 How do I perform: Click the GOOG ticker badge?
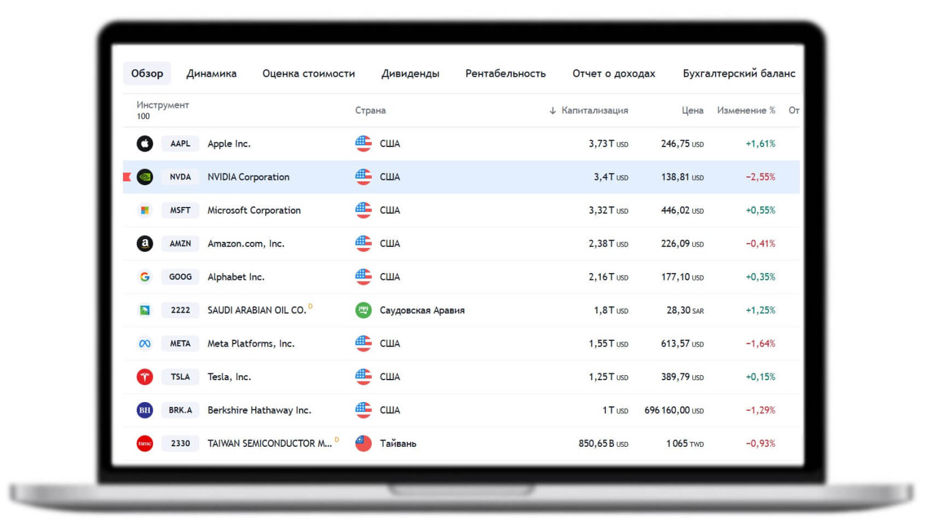(x=180, y=277)
